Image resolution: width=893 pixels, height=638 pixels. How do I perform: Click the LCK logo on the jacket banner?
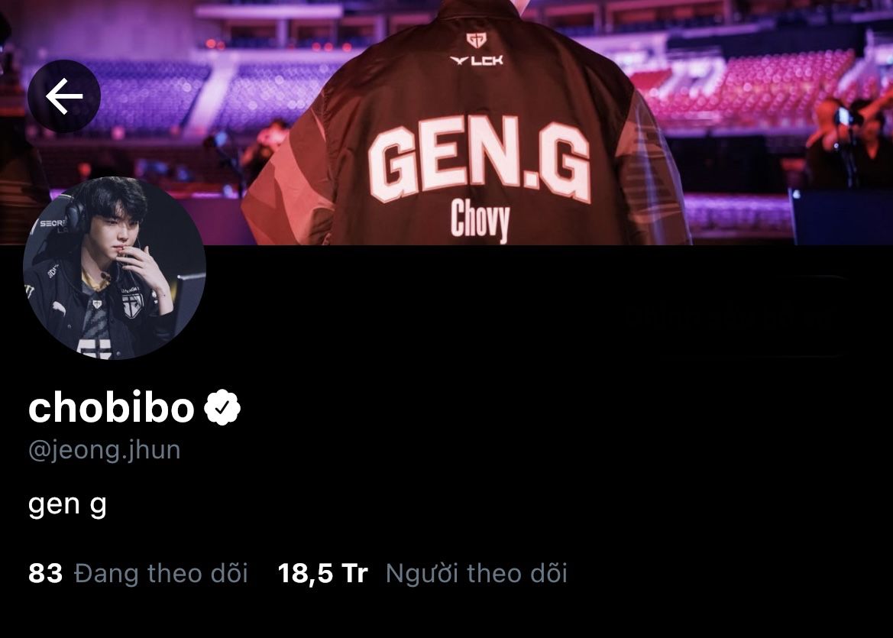(477, 60)
